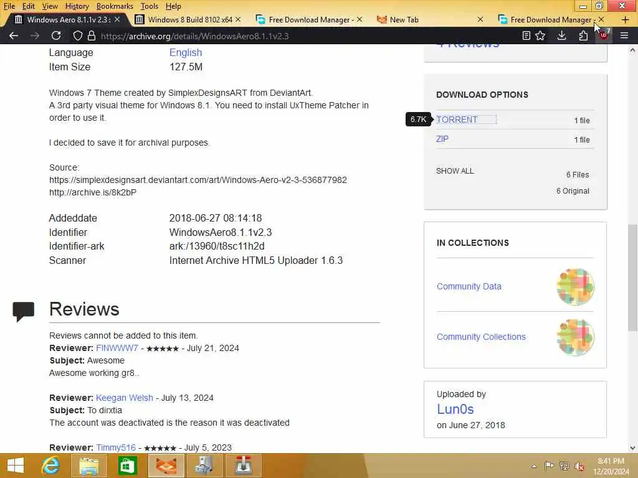The width and height of the screenshot is (638, 478).
Task: Open the red downloader taskbar app
Action: click(244, 466)
